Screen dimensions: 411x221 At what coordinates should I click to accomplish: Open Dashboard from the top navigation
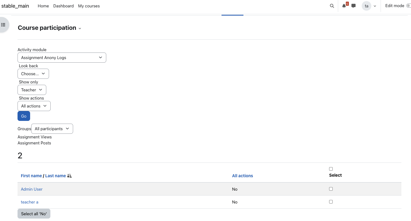[64, 6]
